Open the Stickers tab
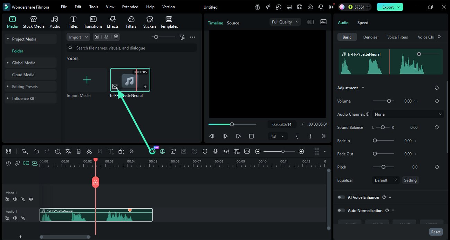Viewport: 450px width, 240px height. coord(150,22)
